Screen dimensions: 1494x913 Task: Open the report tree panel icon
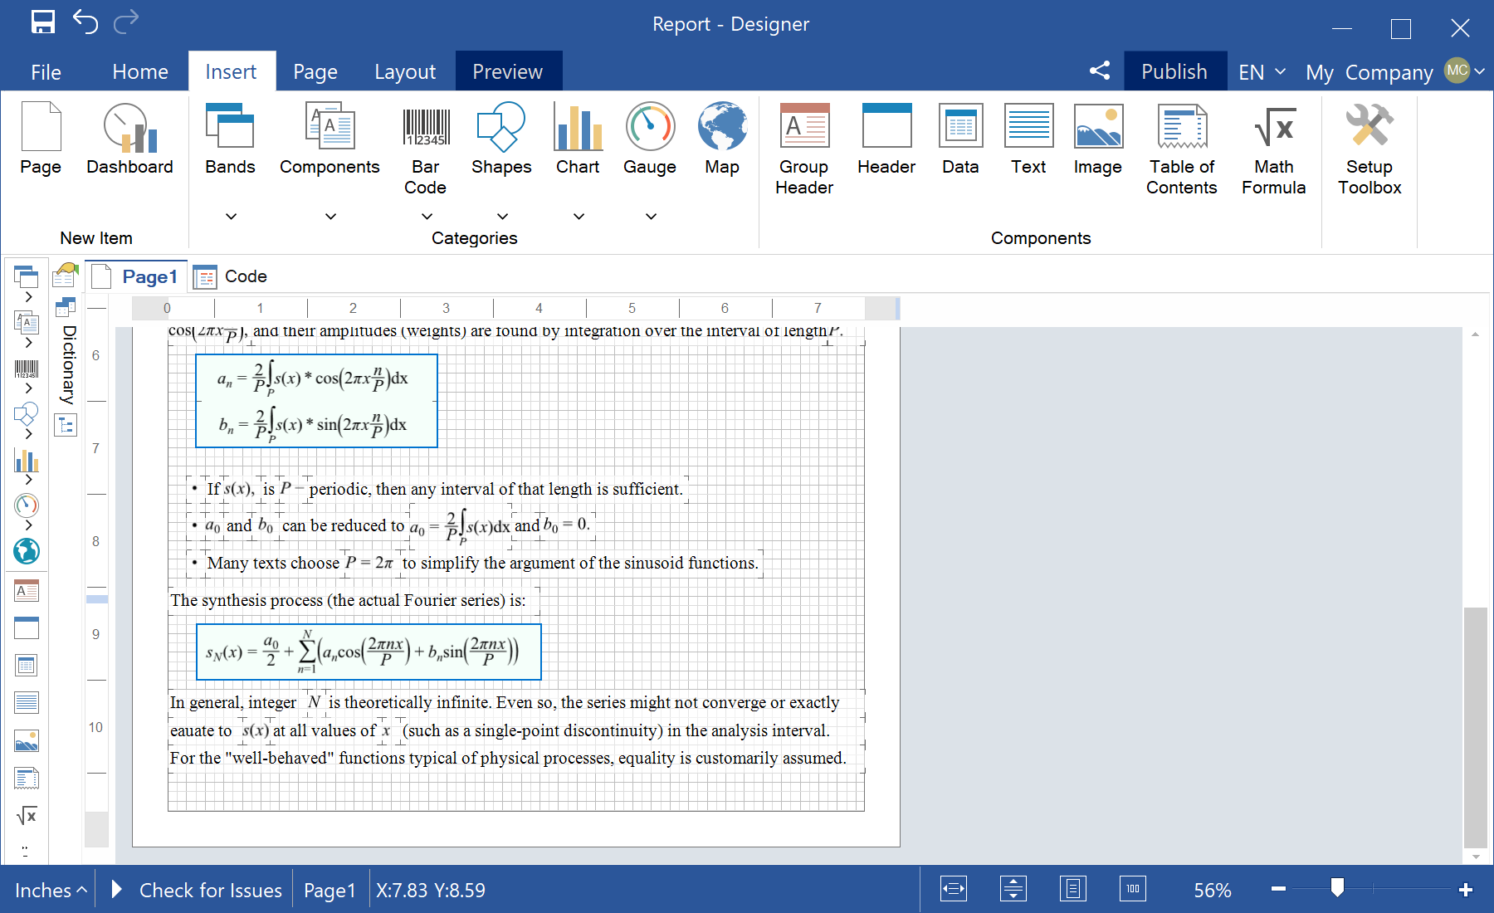coord(66,426)
